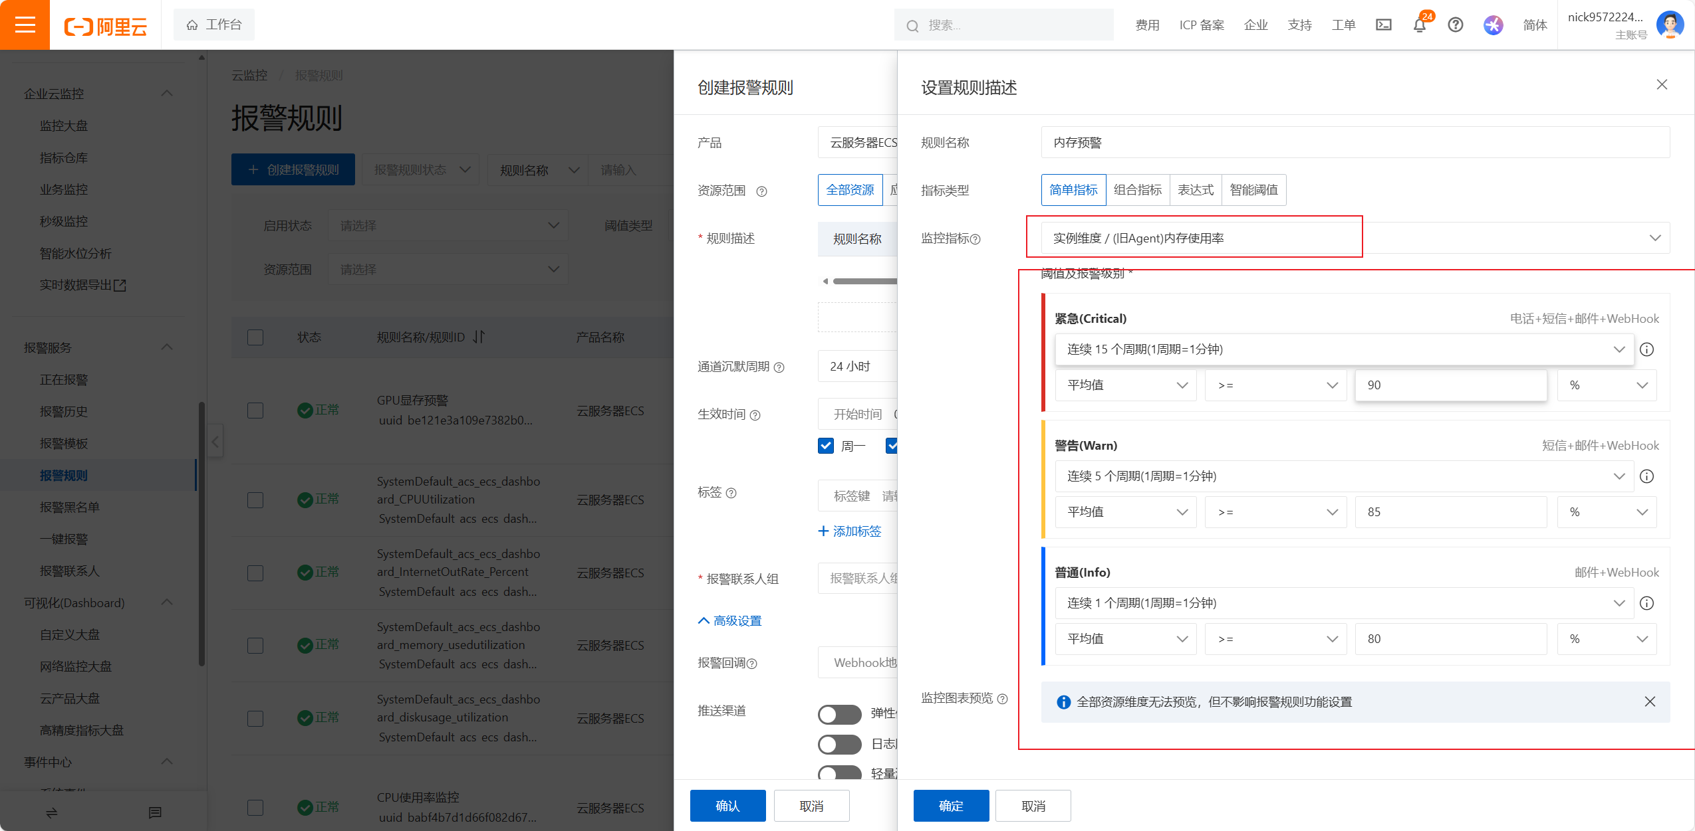
Task: Open the hamburger navigation menu
Action: click(x=25, y=25)
